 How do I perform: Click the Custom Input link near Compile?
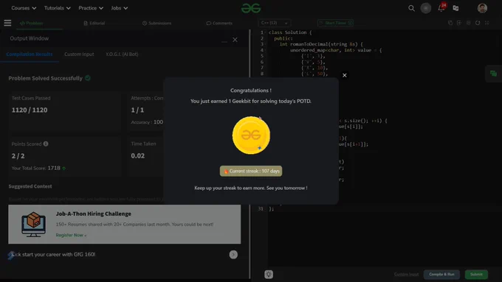pos(406,275)
